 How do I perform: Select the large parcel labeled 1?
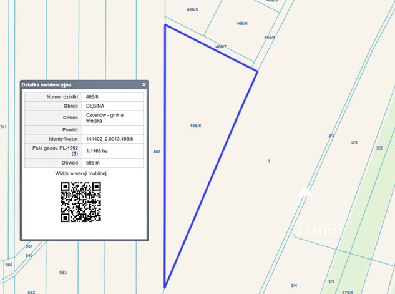point(268,161)
